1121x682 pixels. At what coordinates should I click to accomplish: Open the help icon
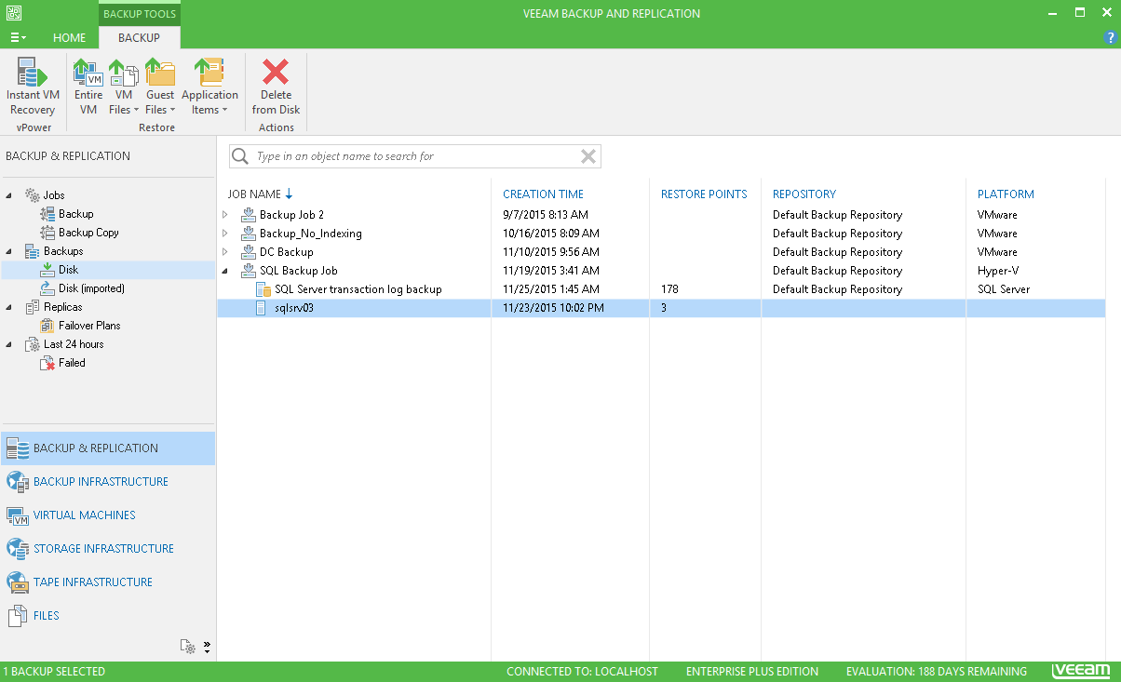[1110, 38]
